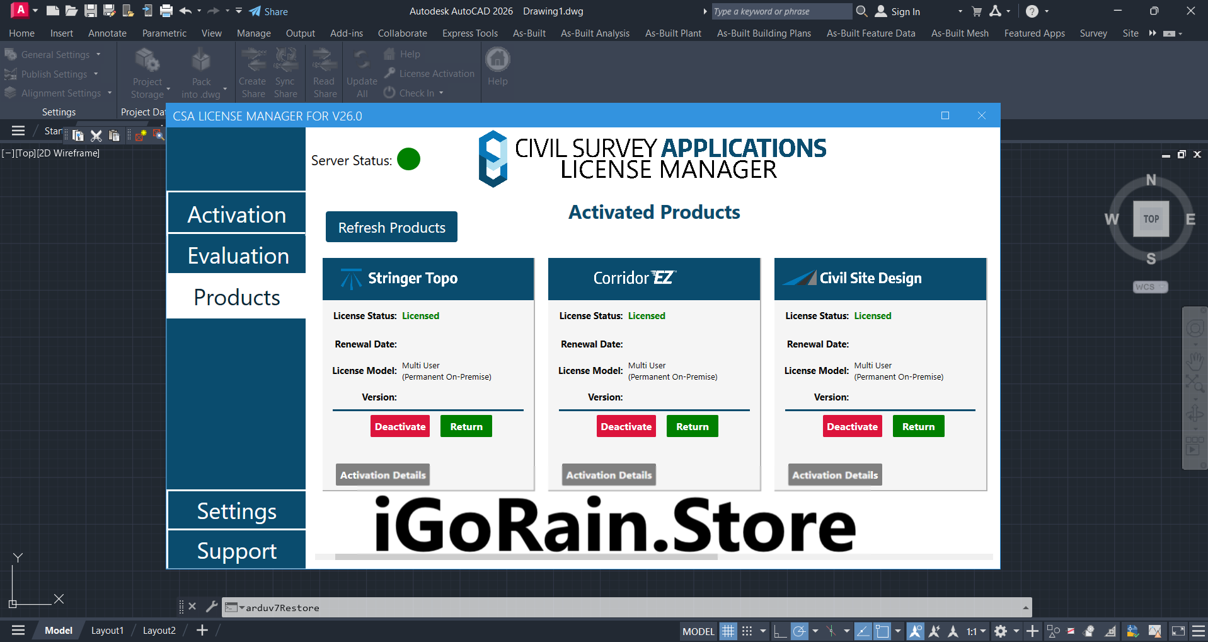
Task: Click the Undo arrow icon
Action: point(185,11)
